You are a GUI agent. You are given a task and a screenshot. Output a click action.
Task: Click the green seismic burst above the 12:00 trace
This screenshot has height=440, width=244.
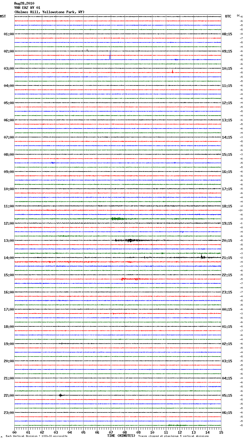[118, 219]
